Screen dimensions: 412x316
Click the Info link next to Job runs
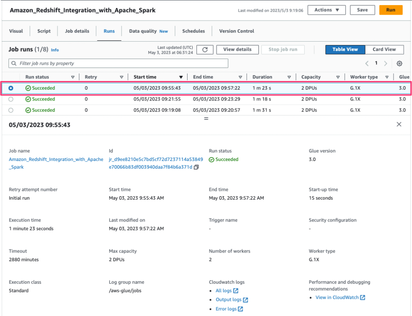[55, 50]
